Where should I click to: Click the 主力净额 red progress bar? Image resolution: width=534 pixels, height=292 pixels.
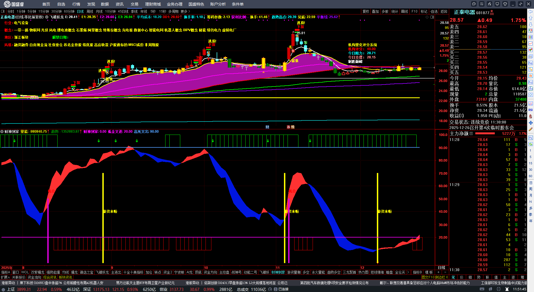(x=485, y=133)
